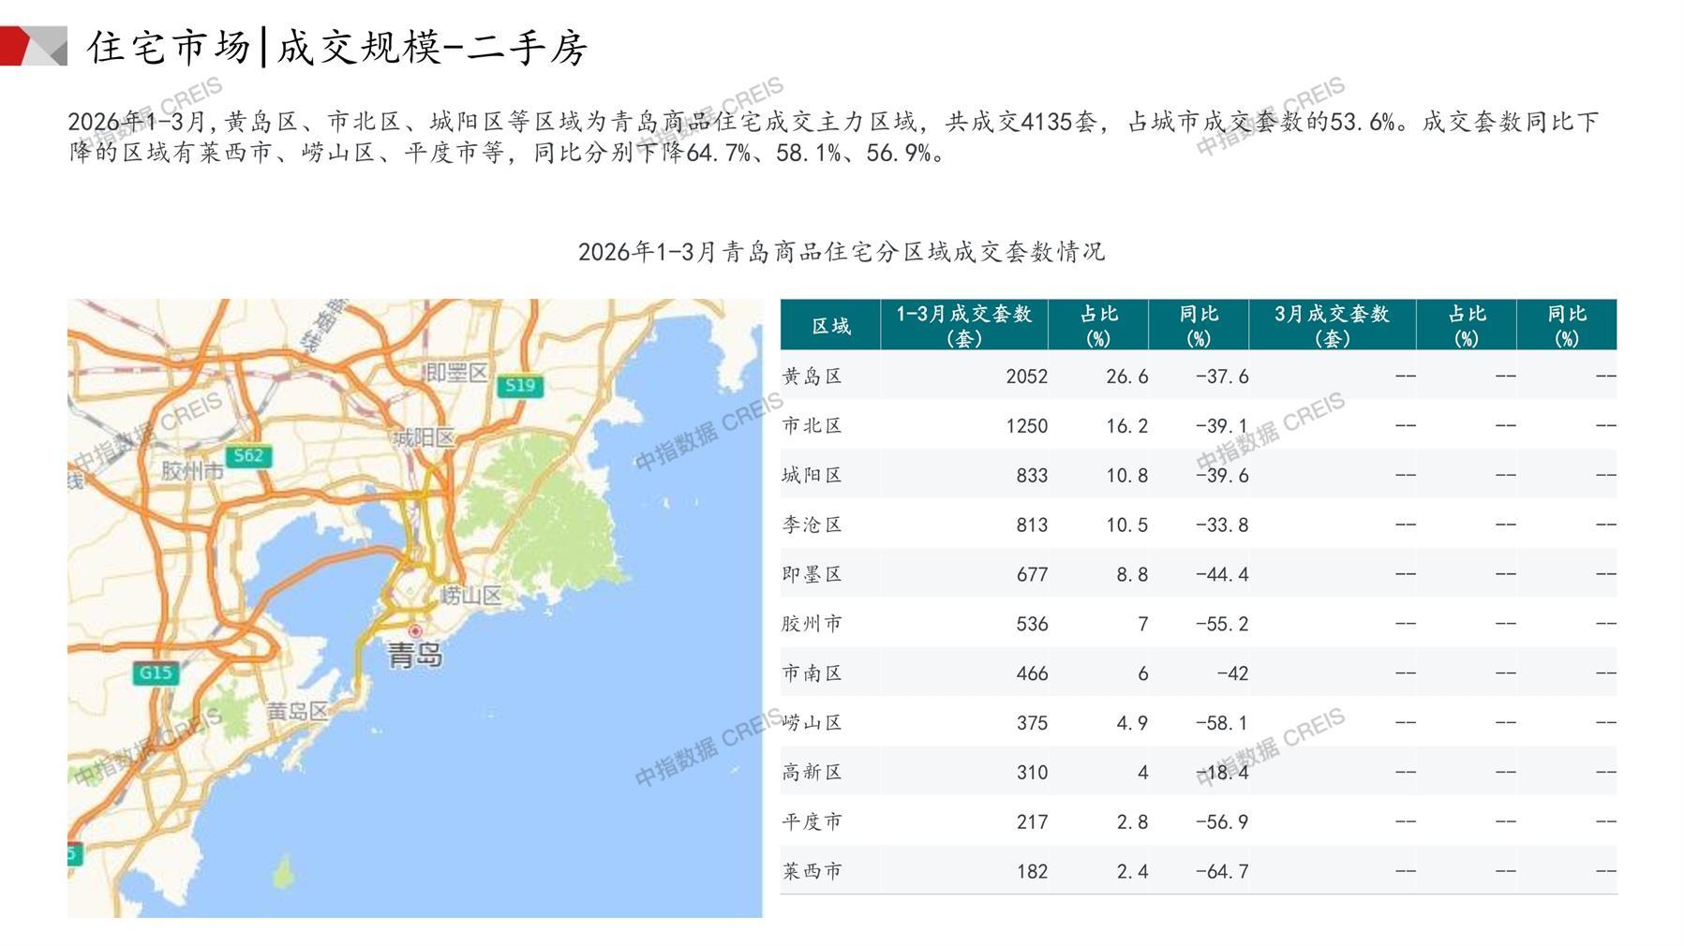Click the S19 highway badge on the map
This screenshot has height=946, width=1684.
[x=519, y=385]
